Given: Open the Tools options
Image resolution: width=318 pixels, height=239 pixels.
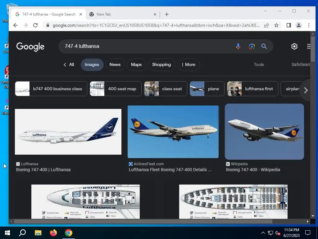Looking at the screenshot, I should pyautogui.click(x=259, y=65).
